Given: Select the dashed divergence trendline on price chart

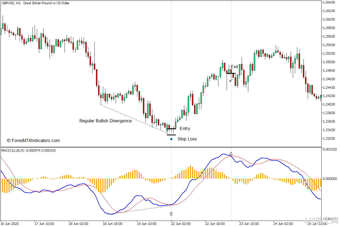Looking at the screenshot, I should [134, 118].
